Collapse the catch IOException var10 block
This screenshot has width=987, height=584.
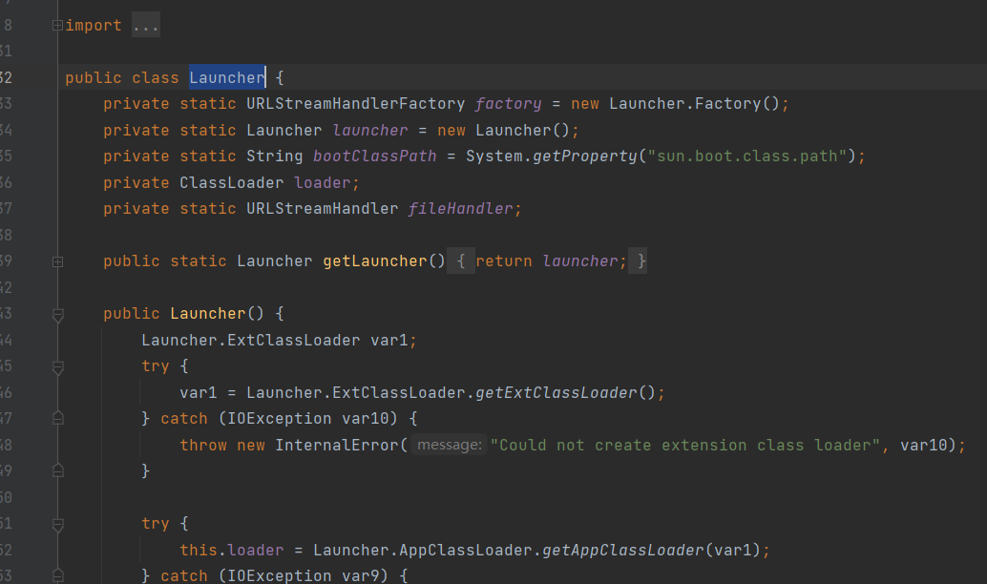[x=57, y=419]
